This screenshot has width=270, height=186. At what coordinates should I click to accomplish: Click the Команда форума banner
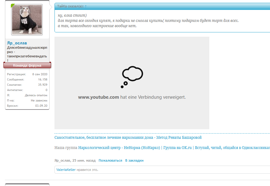[x=27, y=65]
